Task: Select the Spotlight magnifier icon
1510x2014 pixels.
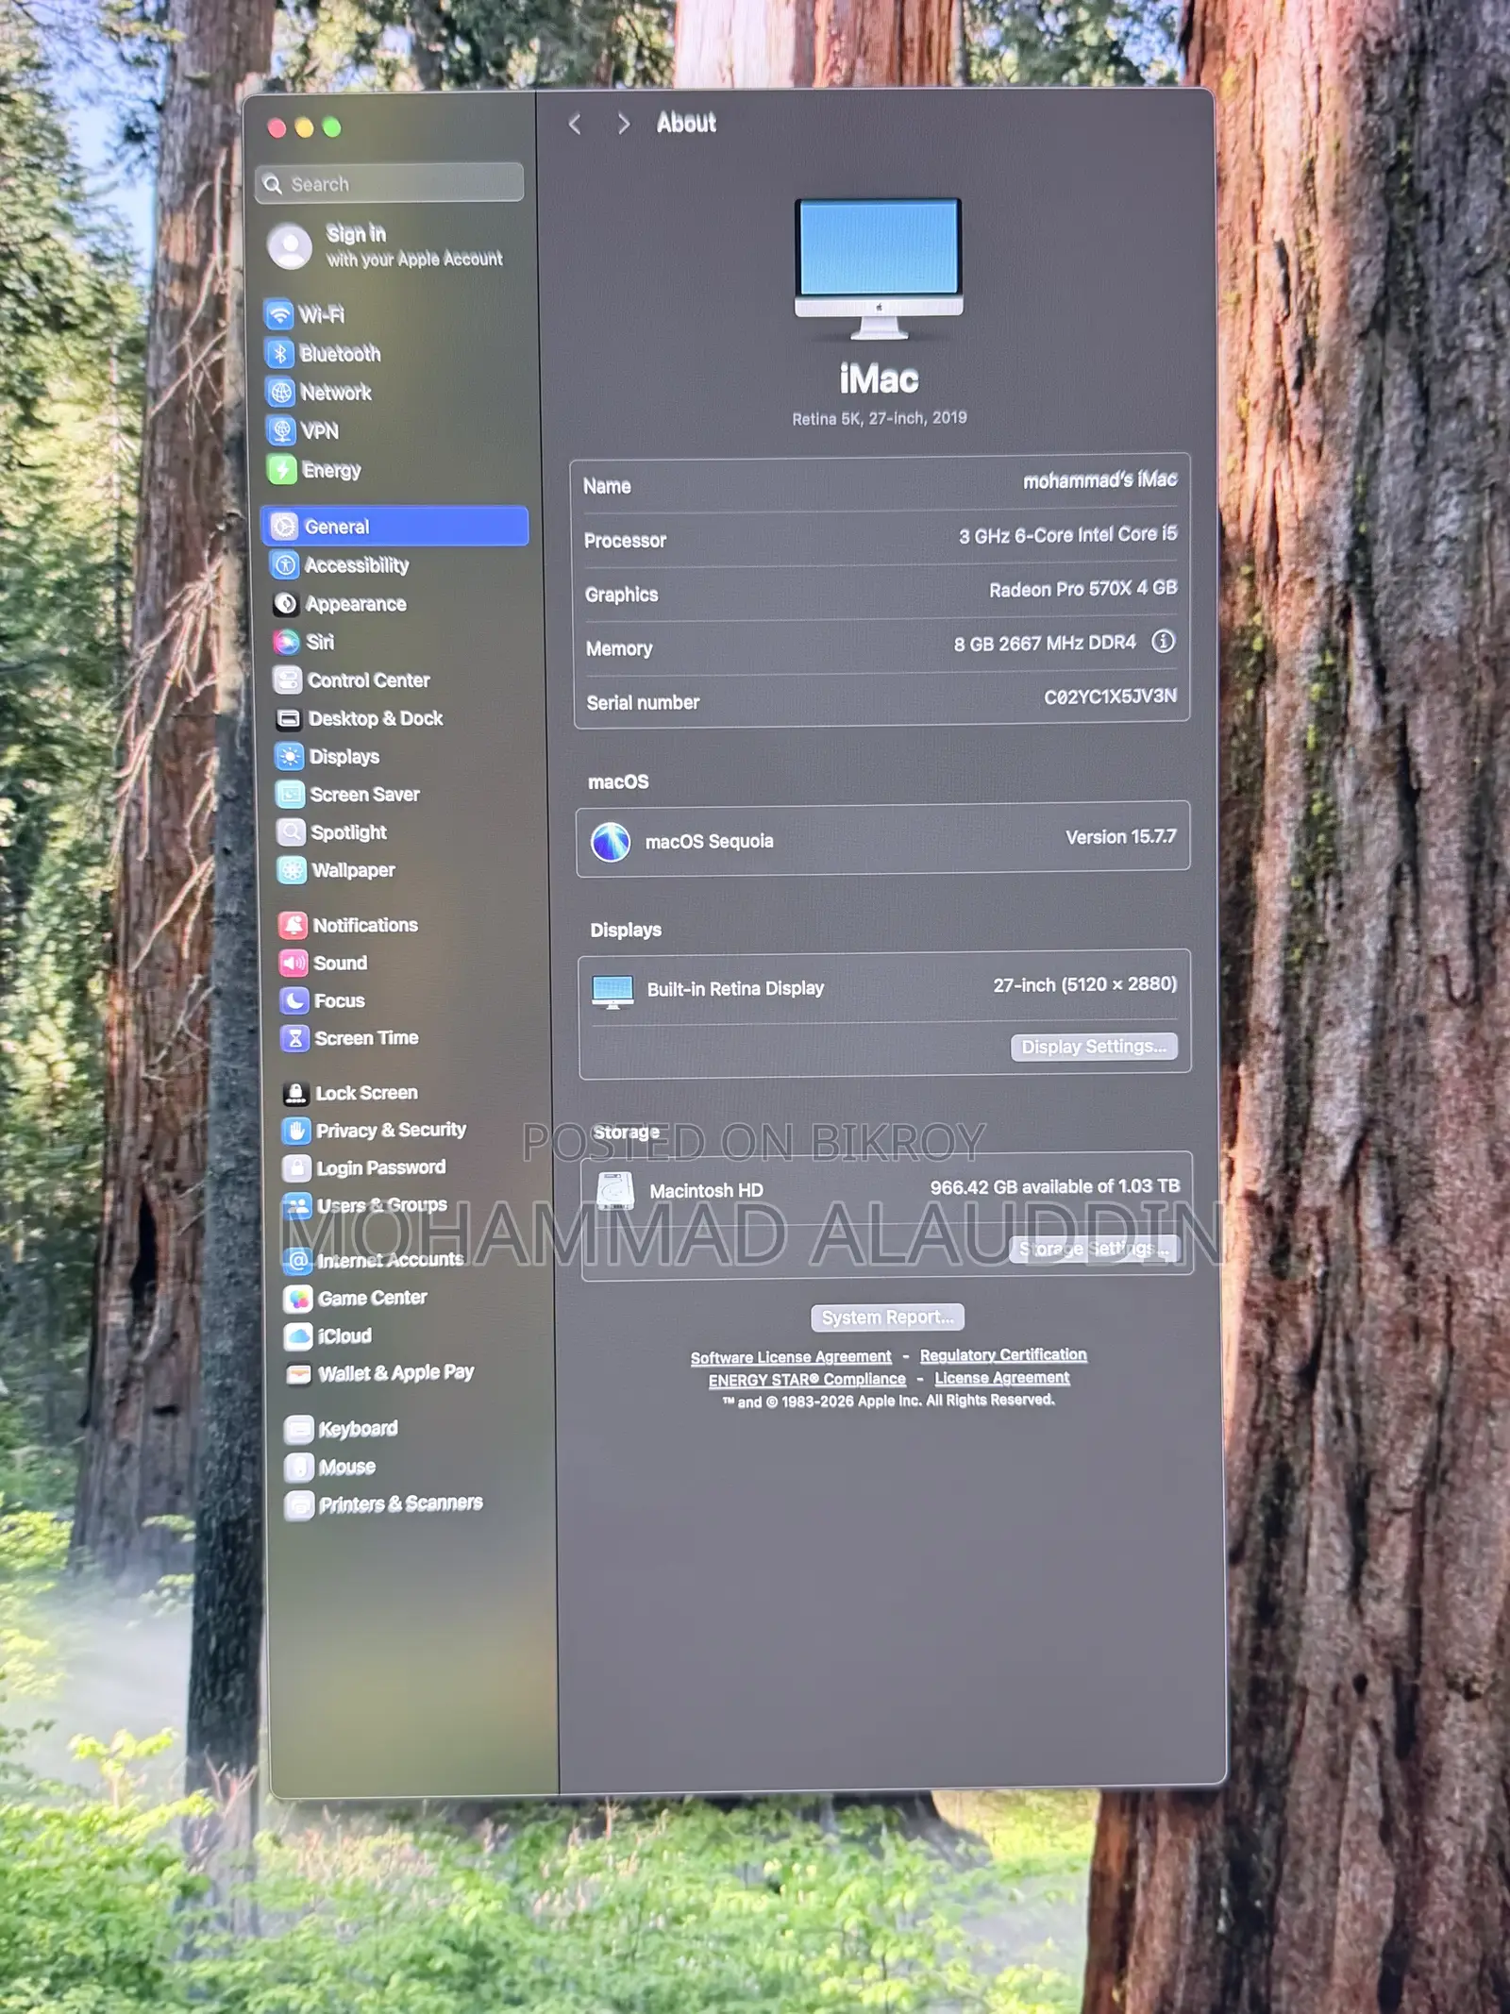Action: coord(292,831)
